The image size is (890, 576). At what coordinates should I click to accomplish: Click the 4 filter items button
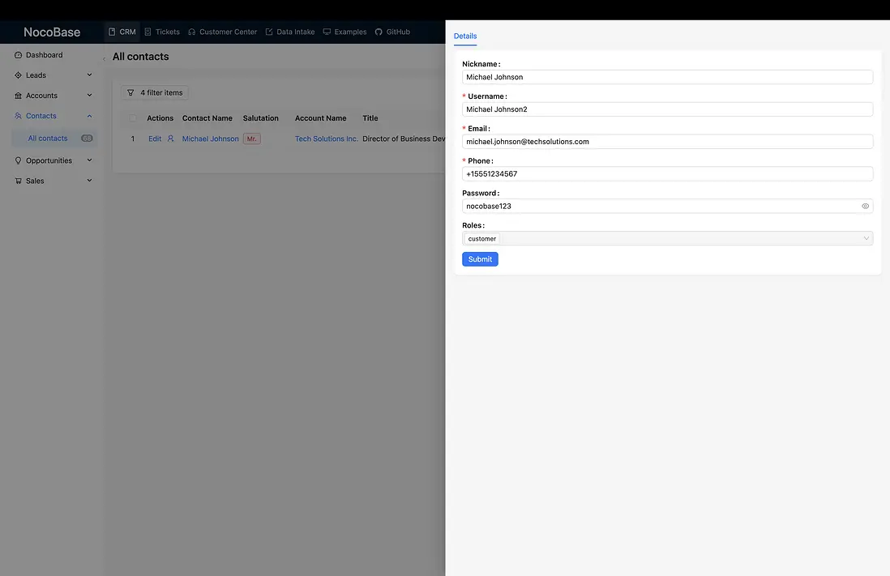coord(155,92)
